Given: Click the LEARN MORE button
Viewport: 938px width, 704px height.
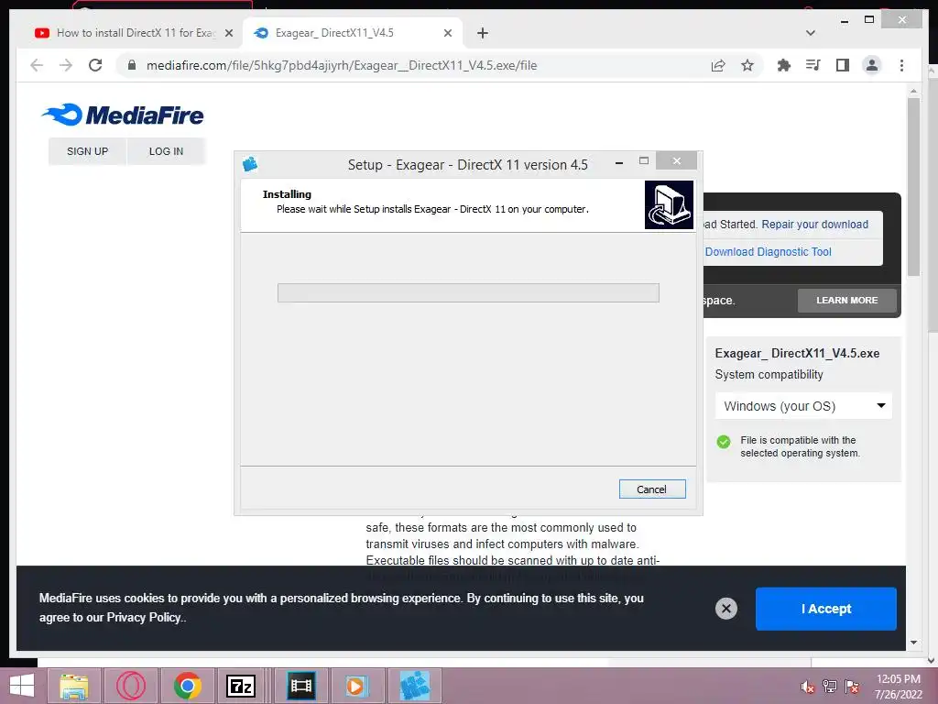Looking at the screenshot, I should pyautogui.click(x=847, y=301).
